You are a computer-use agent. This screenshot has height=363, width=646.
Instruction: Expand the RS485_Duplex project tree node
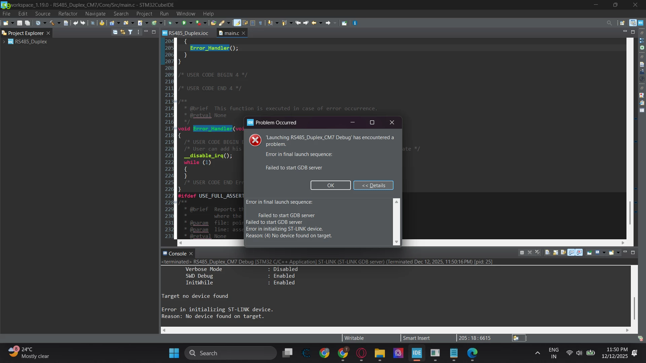pyautogui.click(x=4, y=42)
